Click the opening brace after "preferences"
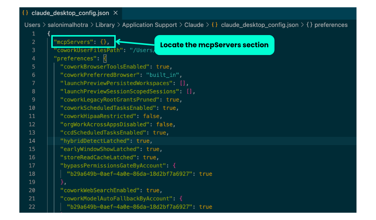 pyautogui.click(x=105, y=58)
